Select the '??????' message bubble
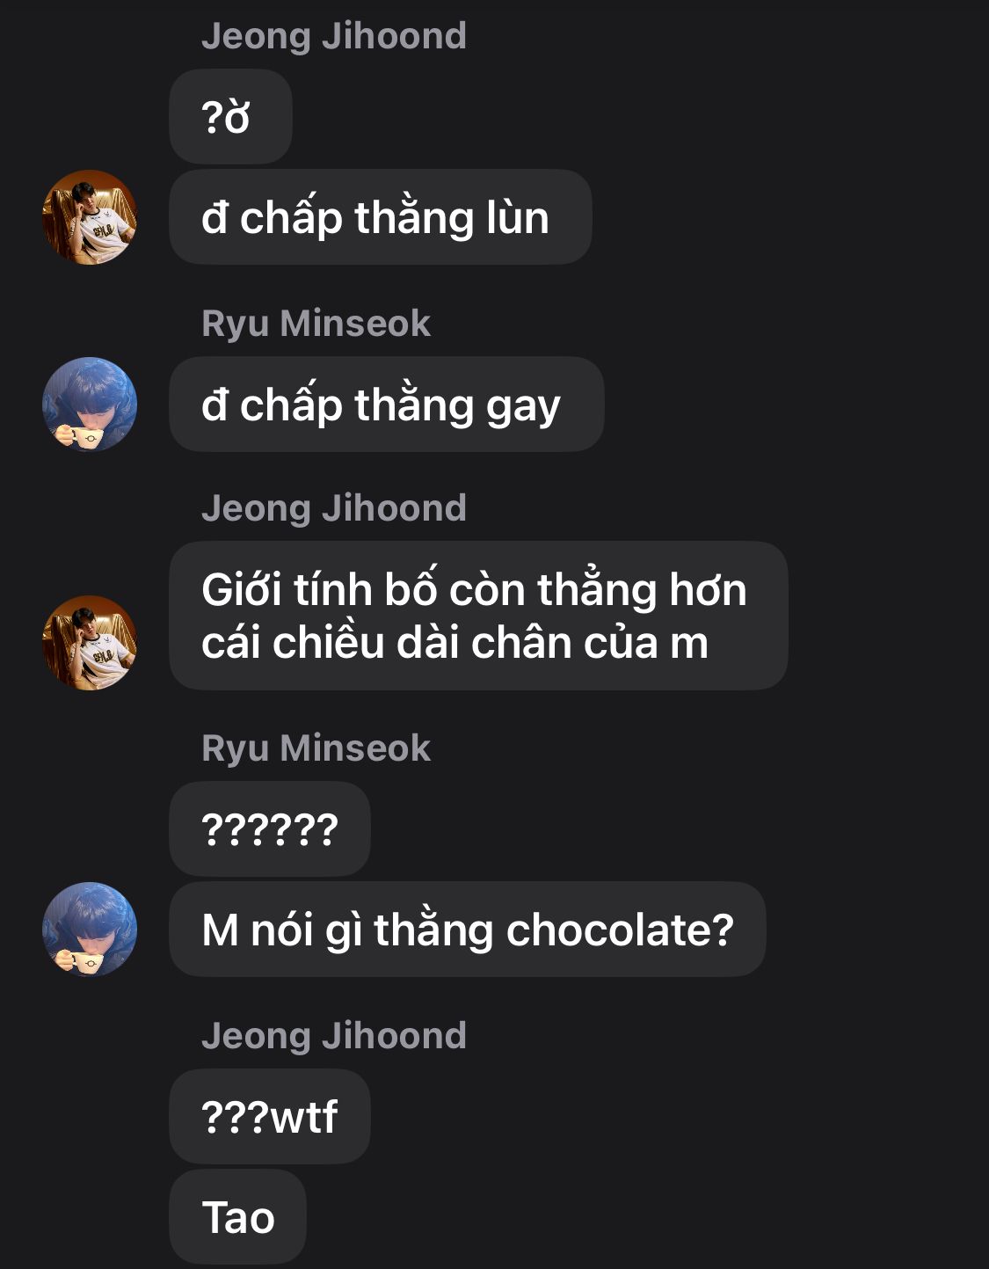Viewport: 989px width, 1269px height. coord(270,829)
